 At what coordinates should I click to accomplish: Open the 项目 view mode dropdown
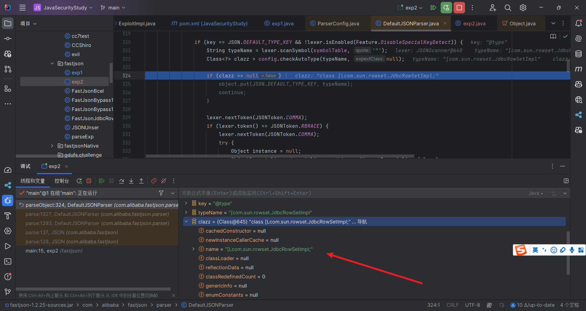click(x=28, y=23)
